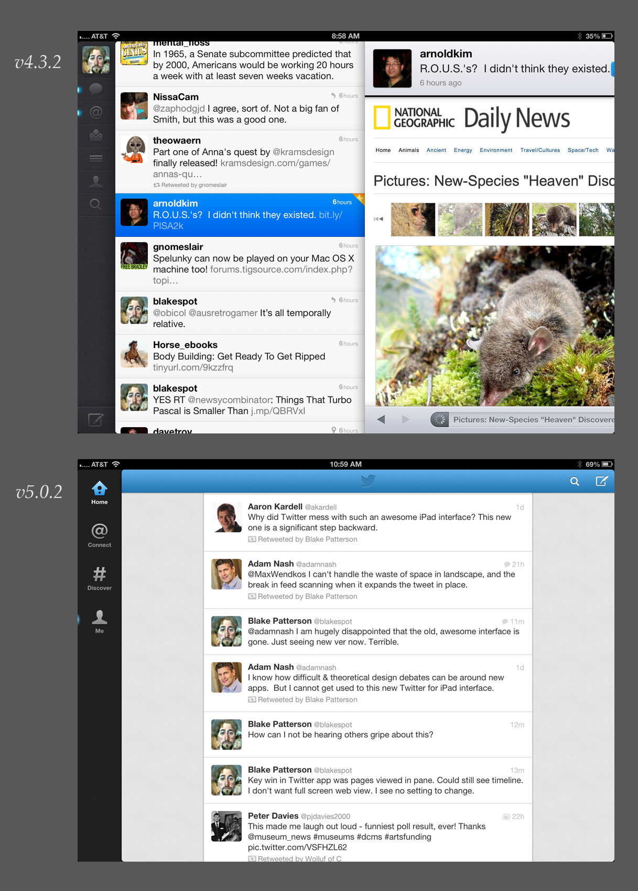Image resolution: width=638 pixels, height=891 pixels.
Task: Open the Mentions @ icon in v4.3.2 sidebar
Action: pos(96,112)
